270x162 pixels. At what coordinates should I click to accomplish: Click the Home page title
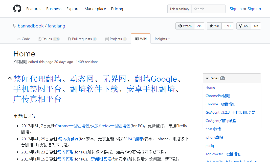(x=24, y=54)
